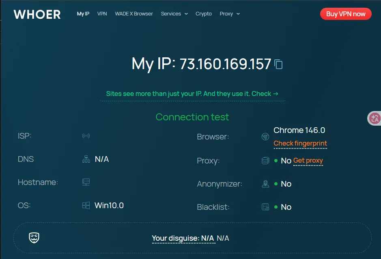This screenshot has height=259, width=381.
Task: Click the Blacklist checklist icon
Action: (265, 207)
